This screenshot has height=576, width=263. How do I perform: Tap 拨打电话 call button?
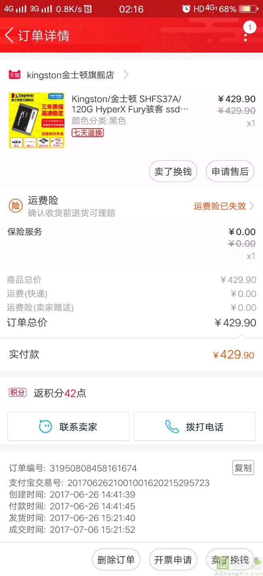[x=195, y=426]
